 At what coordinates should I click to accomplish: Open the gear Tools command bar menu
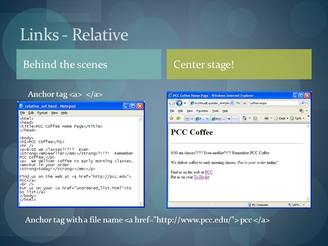297,118
